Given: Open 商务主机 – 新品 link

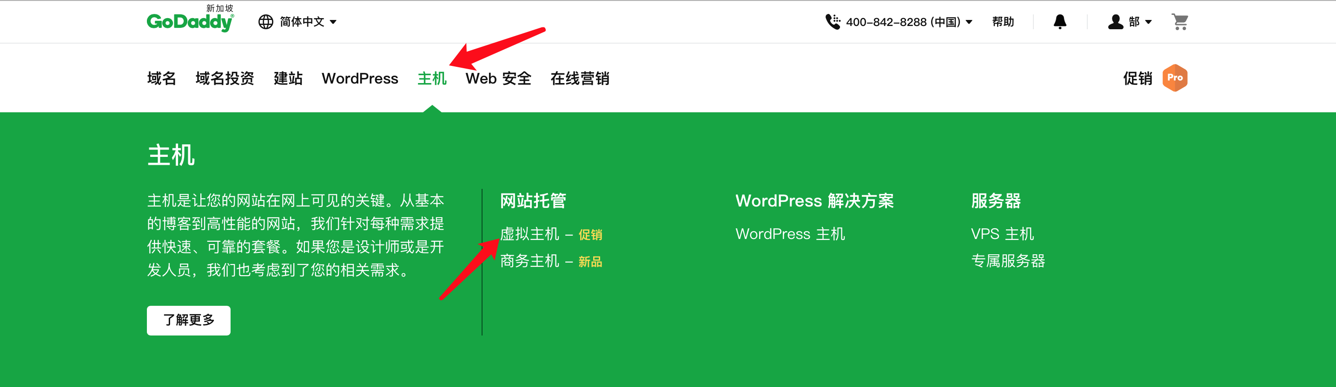Looking at the screenshot, I should click(x=551, y=261).
